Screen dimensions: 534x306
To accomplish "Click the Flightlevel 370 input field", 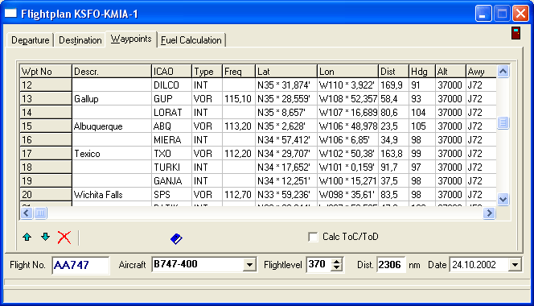I will 318,265.
